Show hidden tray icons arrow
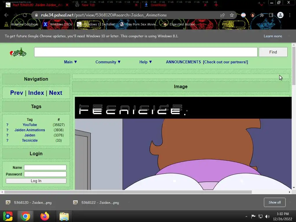The width and height of the screenshot is (296, 222). (x=246, y=217)
